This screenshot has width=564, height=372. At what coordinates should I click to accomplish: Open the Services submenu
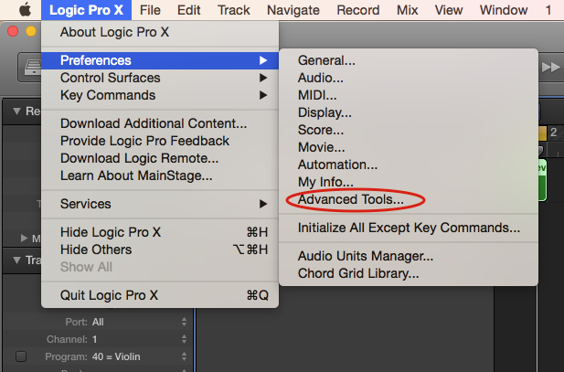(x=160, y=204)
